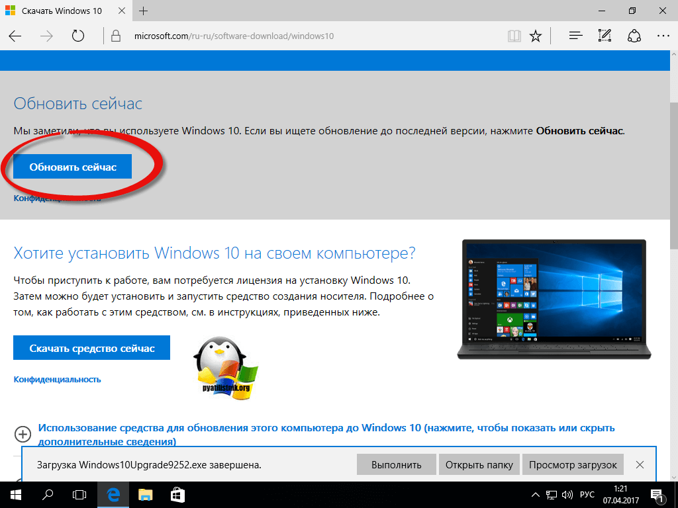Viewport: 678px width, 508px height.
Task: Click text Загрузка Windows10Upgrade9252.exe завершена
Action: (x=149, y=465)
